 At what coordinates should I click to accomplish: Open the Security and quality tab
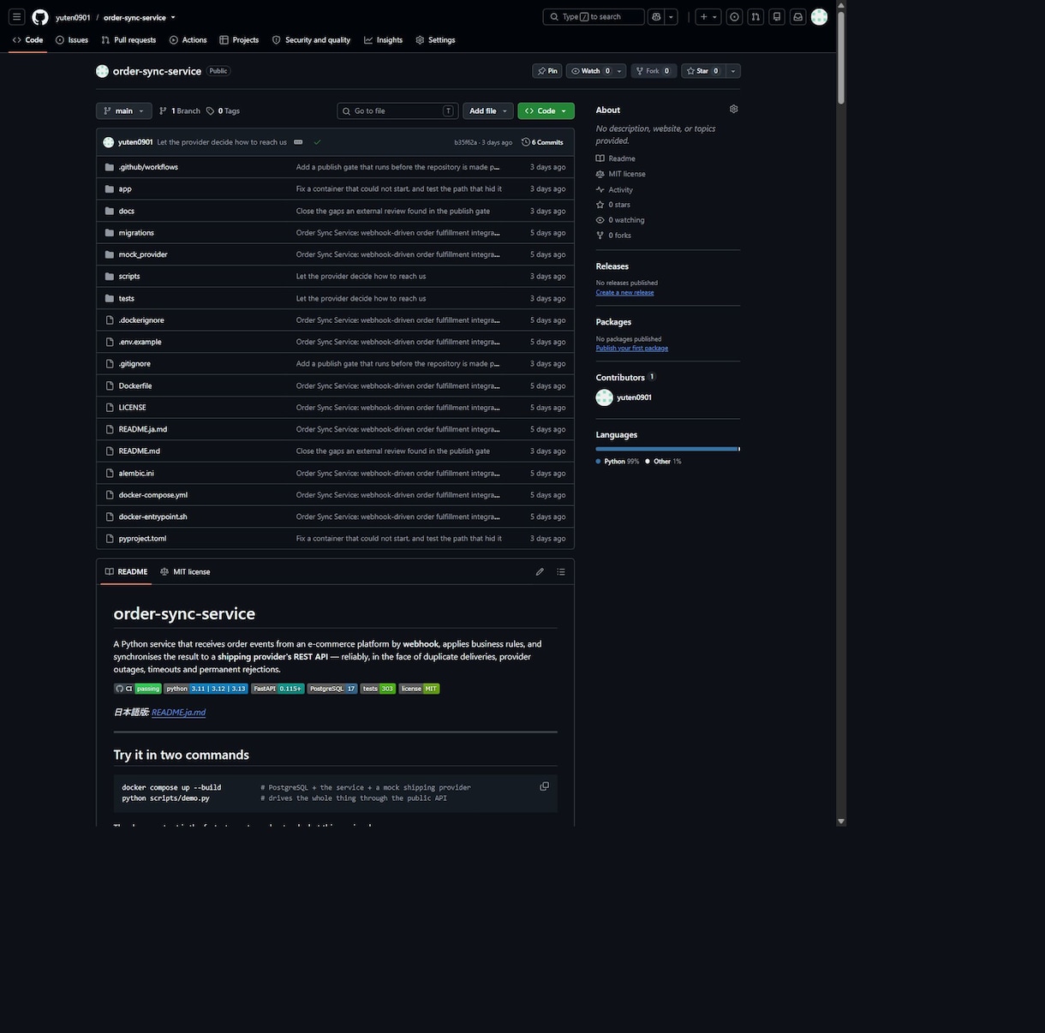pos(311,40)
